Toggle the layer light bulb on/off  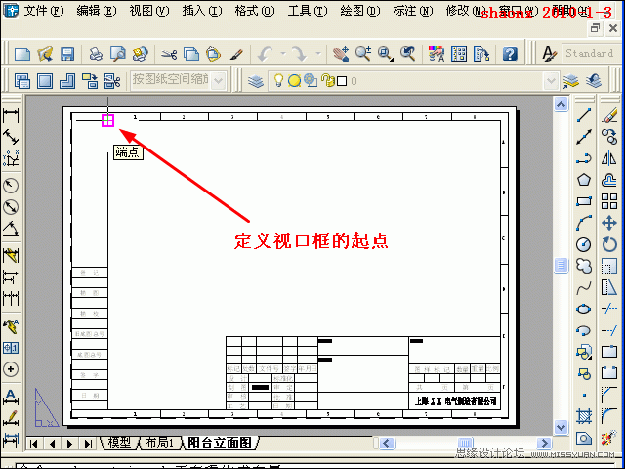[278, 80]
